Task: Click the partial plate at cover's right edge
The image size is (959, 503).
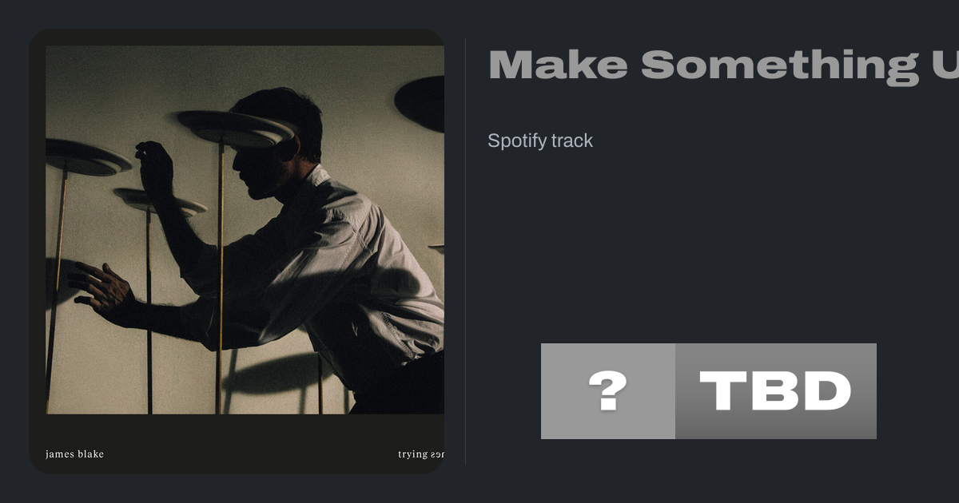Action: (436, 248)
